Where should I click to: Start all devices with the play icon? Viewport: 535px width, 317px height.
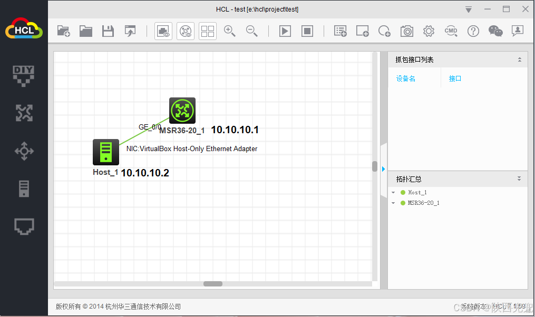tap(285, 31)
